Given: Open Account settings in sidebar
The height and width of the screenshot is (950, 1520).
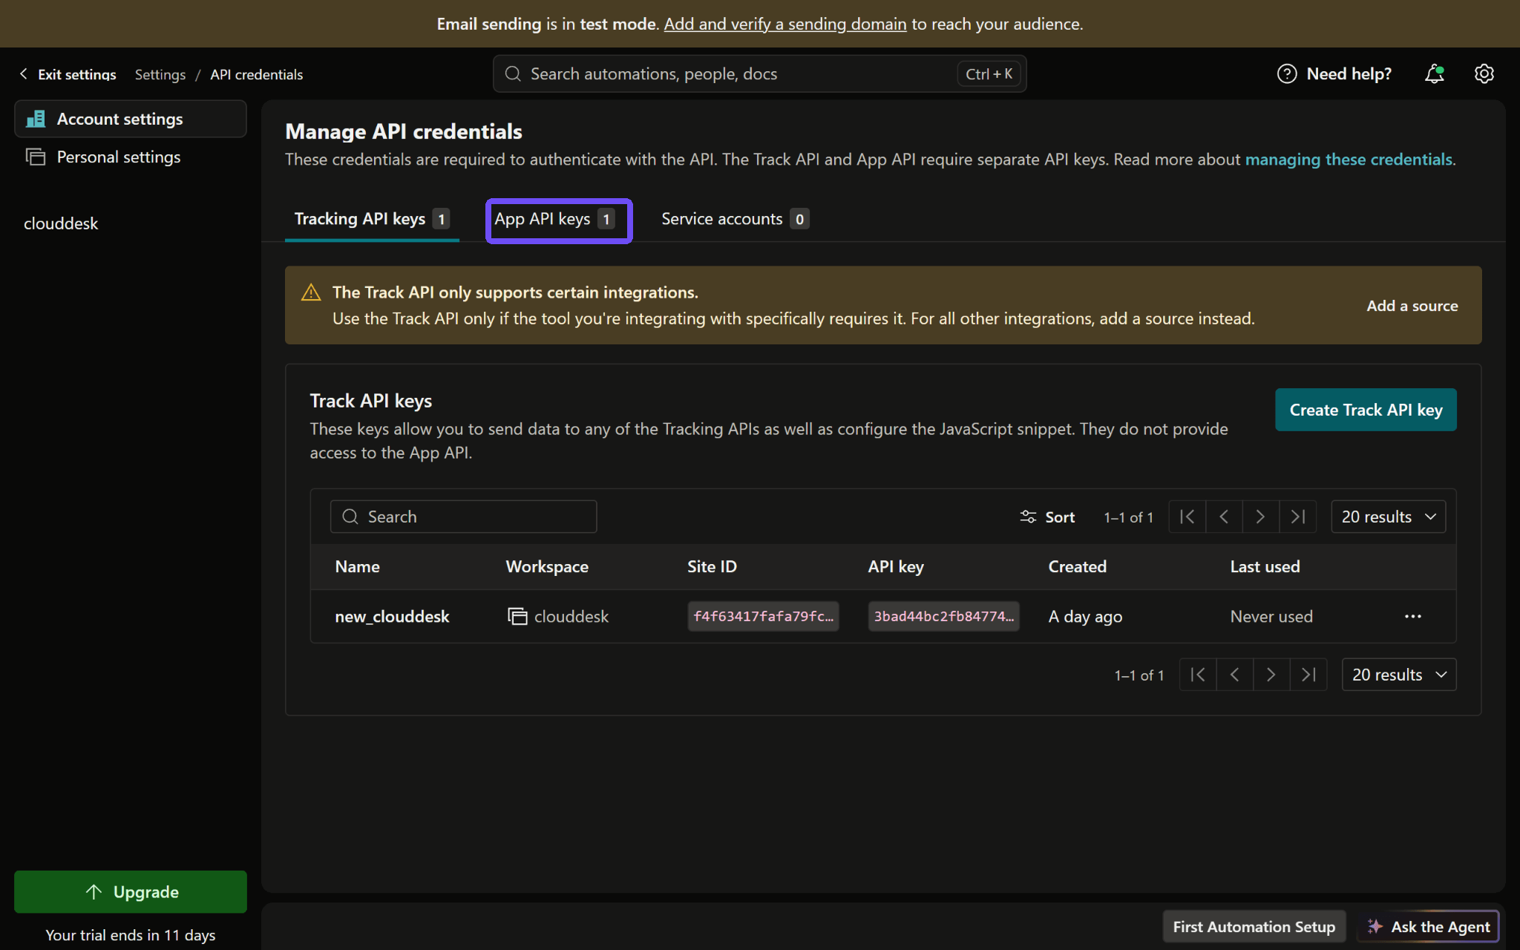Looking at the screenshot, I should 131,119.
